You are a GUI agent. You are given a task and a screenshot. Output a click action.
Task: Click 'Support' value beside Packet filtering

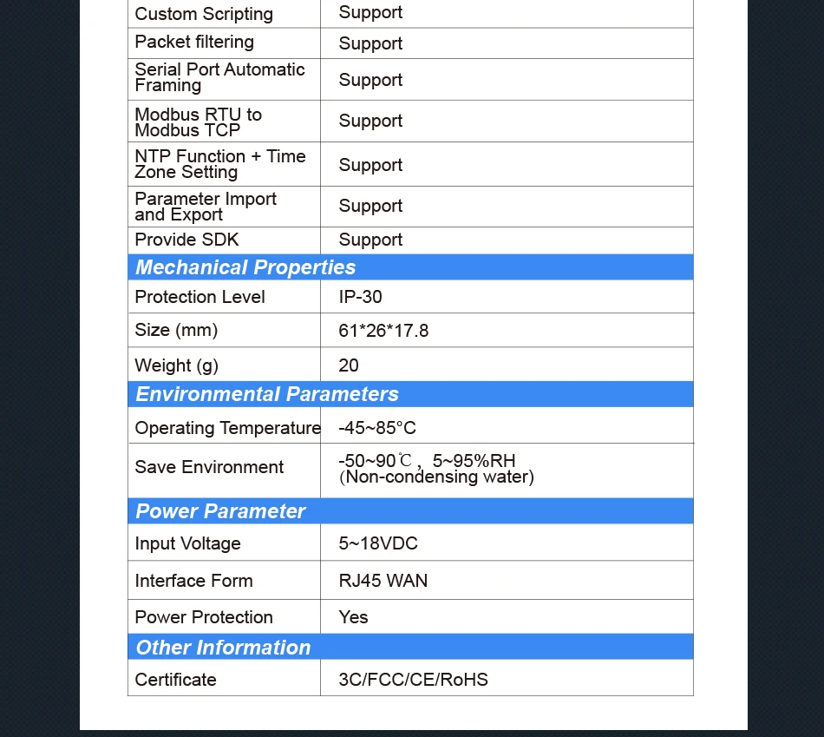(370, 43)
